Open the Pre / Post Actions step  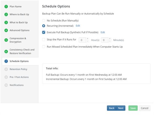pyautogui.click(x=19, y=77)
